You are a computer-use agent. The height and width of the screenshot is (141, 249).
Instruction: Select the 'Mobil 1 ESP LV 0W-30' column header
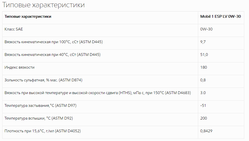point(220,16)
